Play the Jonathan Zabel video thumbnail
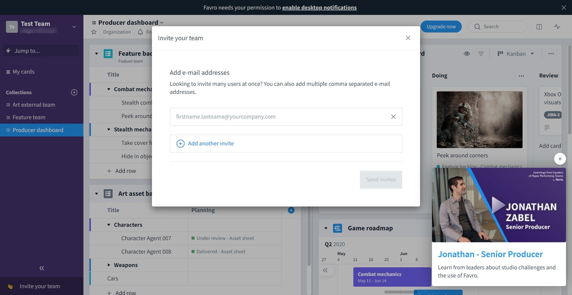 [x=499, y=205]
